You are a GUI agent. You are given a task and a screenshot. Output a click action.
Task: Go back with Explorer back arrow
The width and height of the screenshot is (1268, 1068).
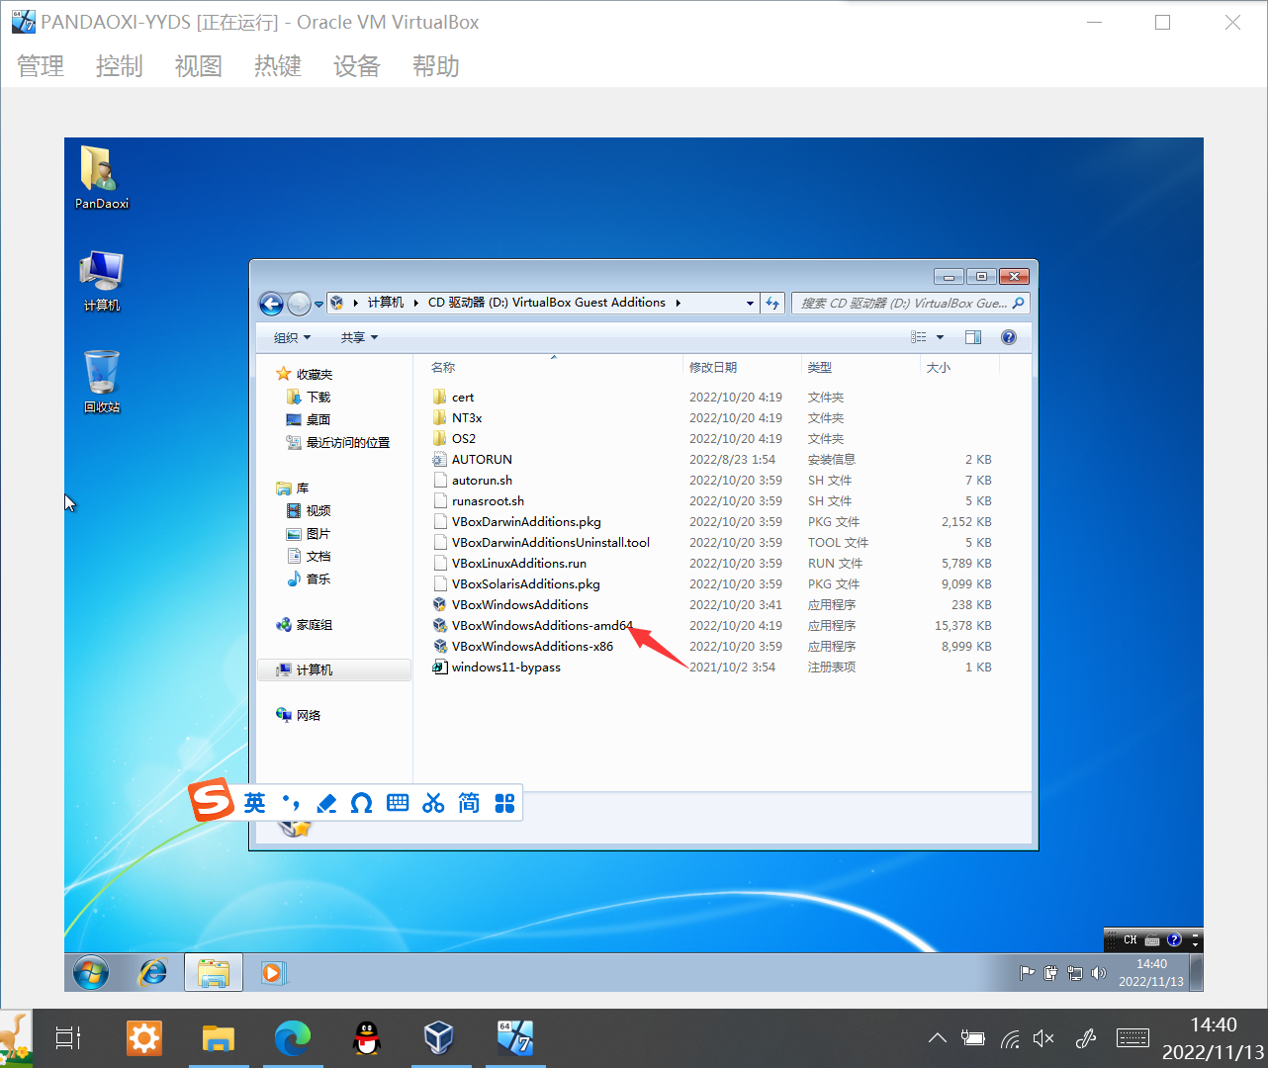(x=271, y=304)
